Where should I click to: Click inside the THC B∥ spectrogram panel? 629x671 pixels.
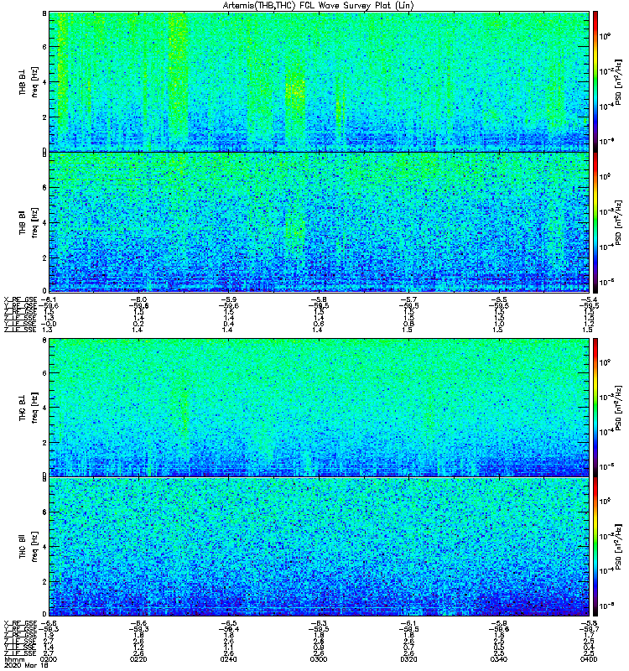[319, 547]
